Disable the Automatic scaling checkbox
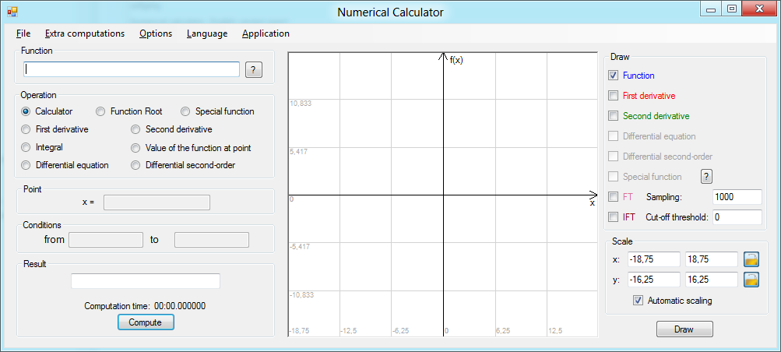 click(639, 301)
